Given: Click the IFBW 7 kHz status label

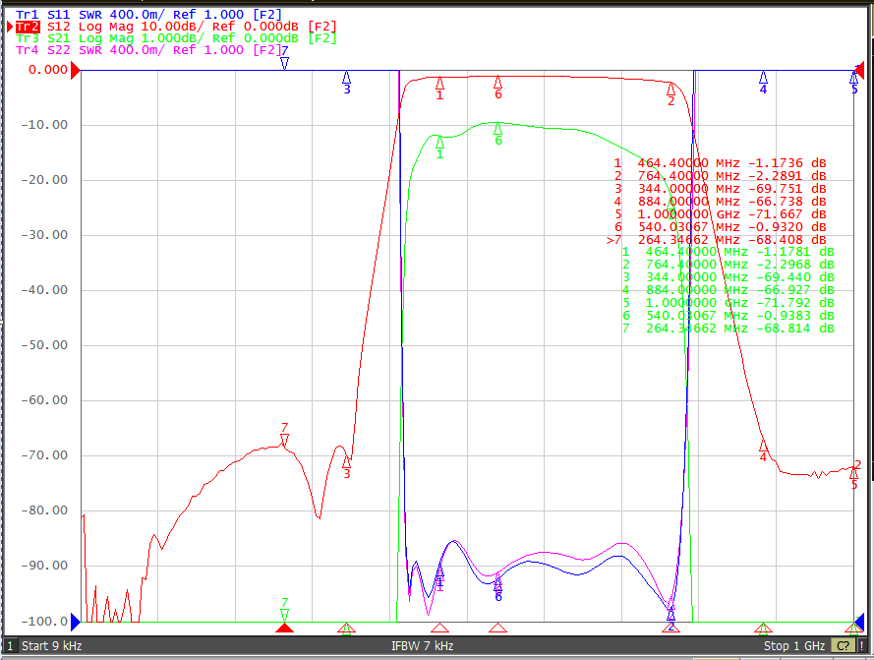Looking at the screenshot, I should click(x=422, y=645).
